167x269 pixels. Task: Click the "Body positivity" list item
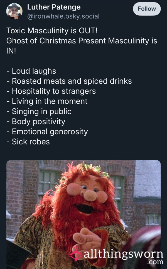coord(36,122)
